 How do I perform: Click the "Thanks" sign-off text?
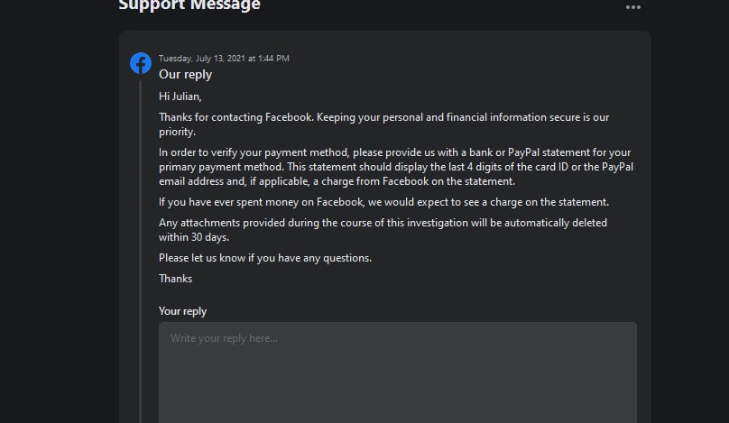point(175,279)
